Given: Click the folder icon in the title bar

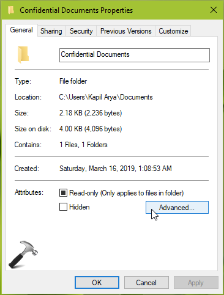Looking at the screenshot, I should coord(11,10).
